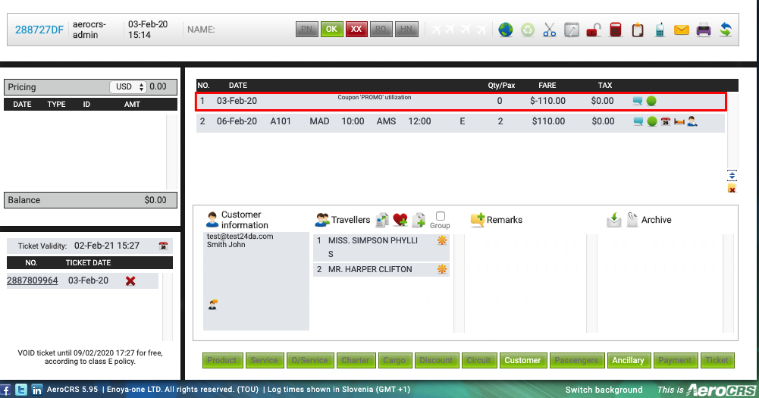This screenshot has height=398, width=759.
Task: Select traveller MR. HARPER CLIFTON
Action: pyautogui.click(x=381, y=269)
